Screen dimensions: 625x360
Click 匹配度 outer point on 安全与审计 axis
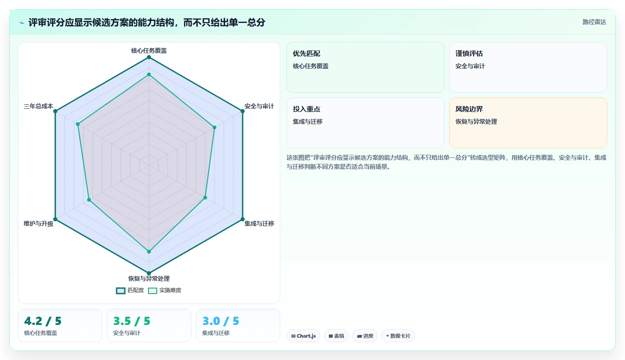[242, 111]
